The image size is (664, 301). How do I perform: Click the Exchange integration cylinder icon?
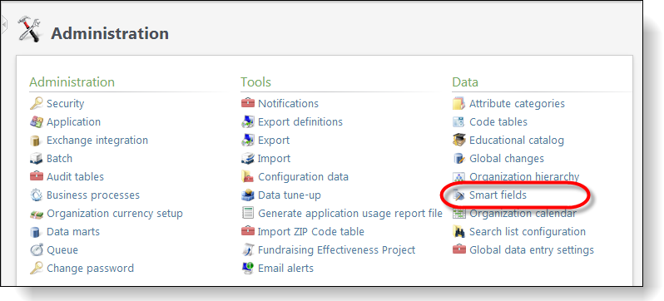click(x=37, y=141)
